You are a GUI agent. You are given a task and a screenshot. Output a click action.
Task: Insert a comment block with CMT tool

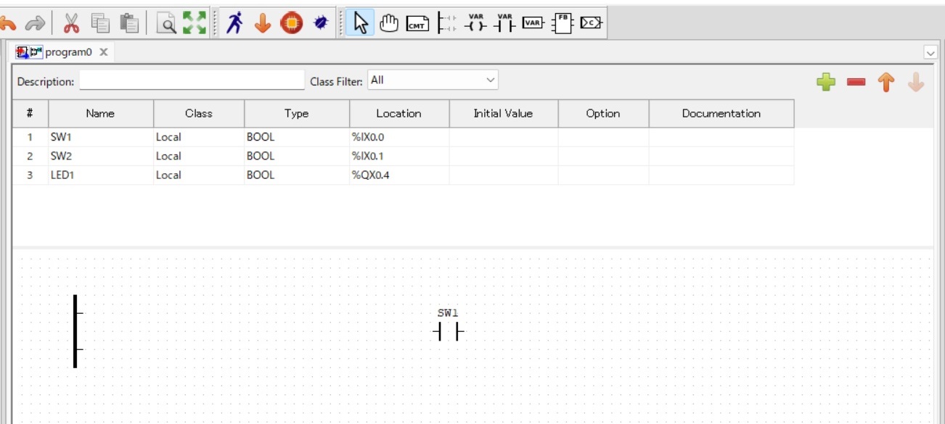417,24
